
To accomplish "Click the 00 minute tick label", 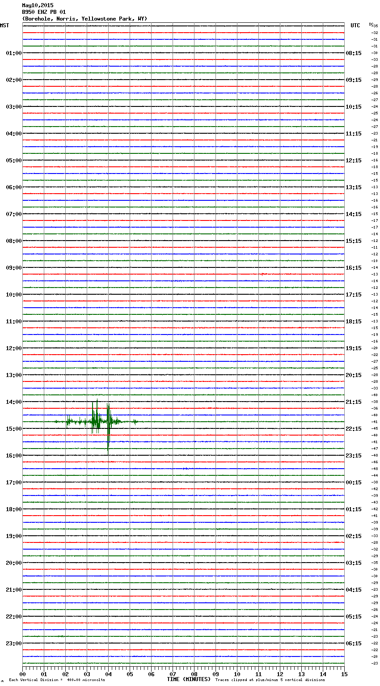I will [22, 674].
